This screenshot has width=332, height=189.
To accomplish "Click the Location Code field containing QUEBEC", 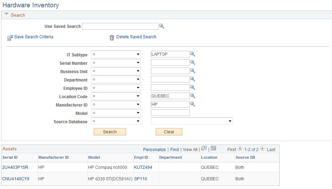I will 170,96.
